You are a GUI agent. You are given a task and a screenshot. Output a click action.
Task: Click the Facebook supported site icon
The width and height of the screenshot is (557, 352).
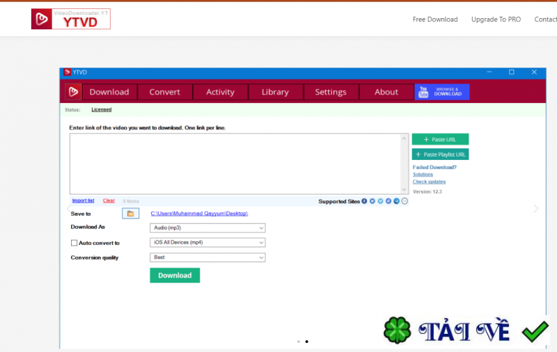coord(364,201)
